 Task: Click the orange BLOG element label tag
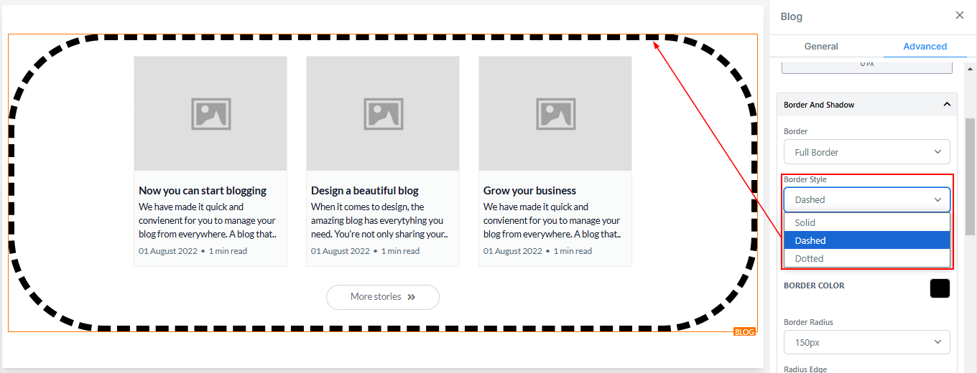click(x=744, y=332)
